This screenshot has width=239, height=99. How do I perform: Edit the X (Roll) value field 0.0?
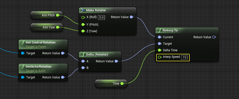(101, 18)
